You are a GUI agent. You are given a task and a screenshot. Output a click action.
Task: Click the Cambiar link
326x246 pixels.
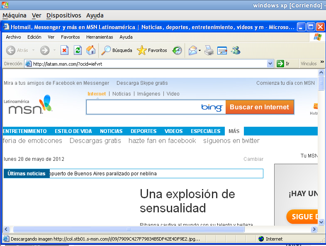coord(253,159)
